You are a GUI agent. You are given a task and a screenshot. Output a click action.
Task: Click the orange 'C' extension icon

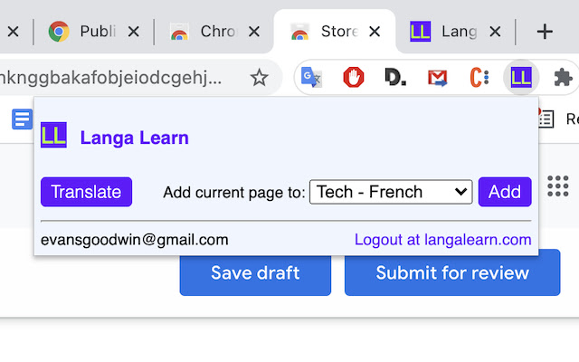pyautogui.click(x=479, y=78)
